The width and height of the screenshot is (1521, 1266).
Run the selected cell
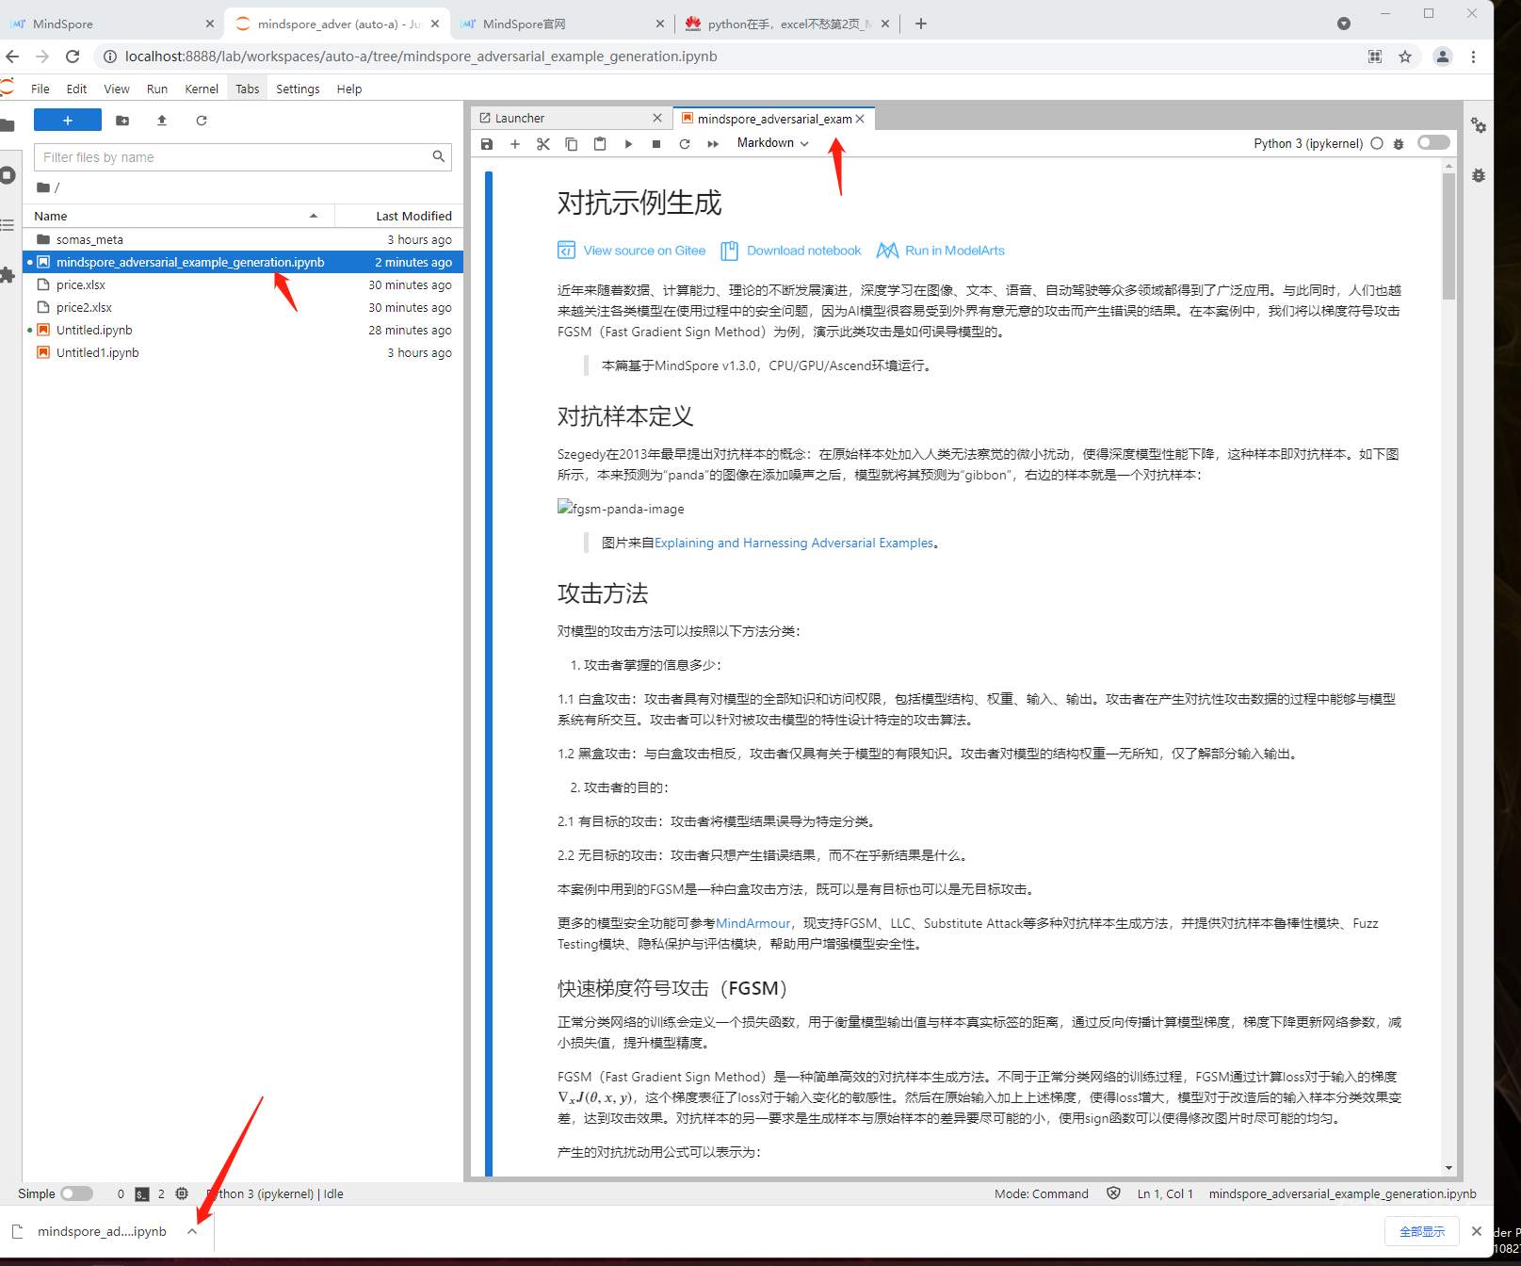[x=628, y=144]
